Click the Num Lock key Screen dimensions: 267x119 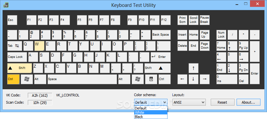tap(221, 35)
